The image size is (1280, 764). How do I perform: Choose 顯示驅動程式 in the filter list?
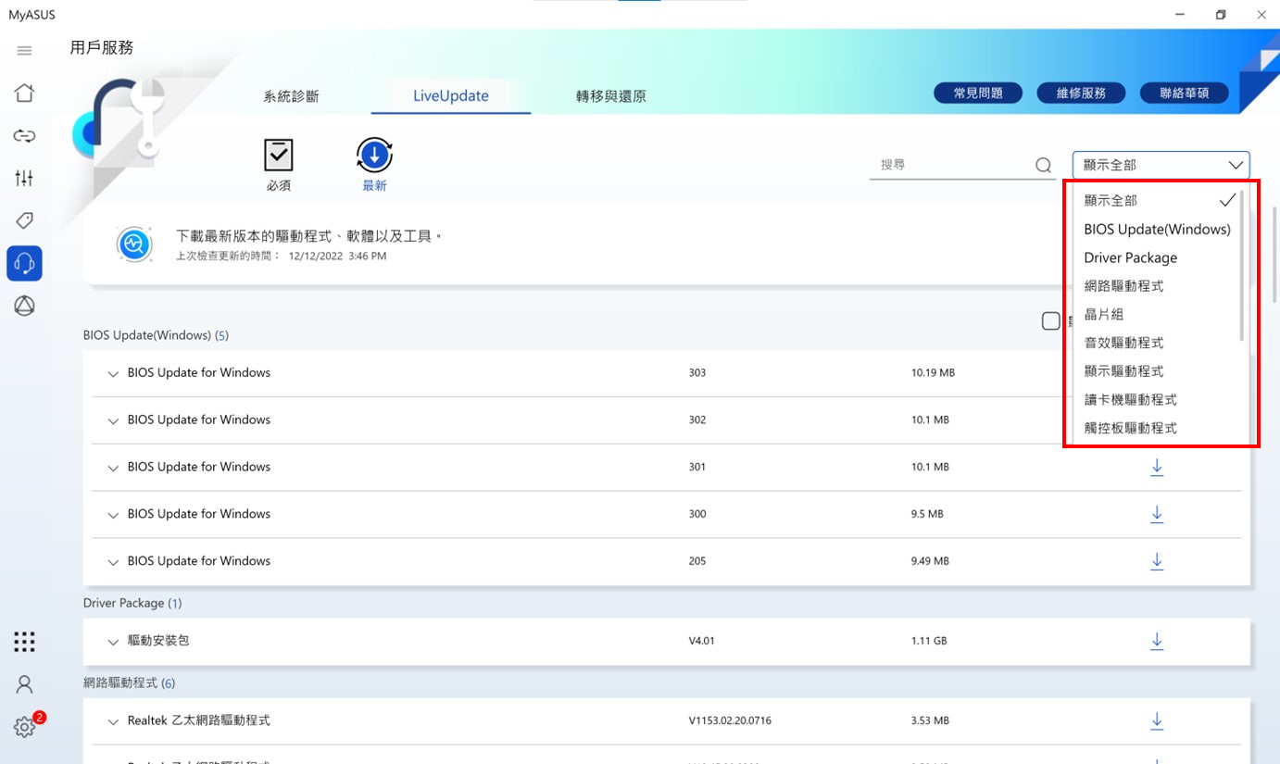1158,371
